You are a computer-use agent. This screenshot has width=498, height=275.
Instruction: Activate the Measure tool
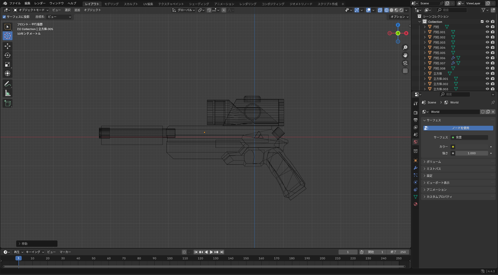pyautogui.click(x=7, y=93)
